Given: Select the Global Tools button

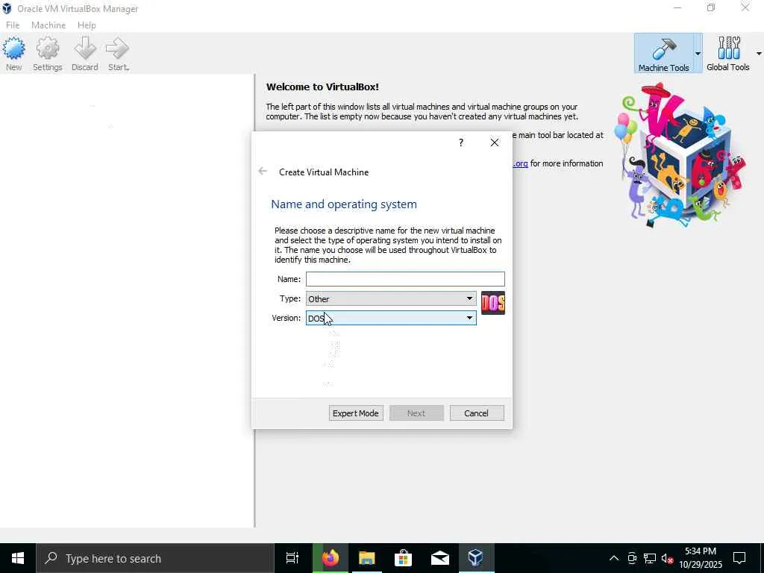Looking at the screenshot, I should tap(728, 54).
